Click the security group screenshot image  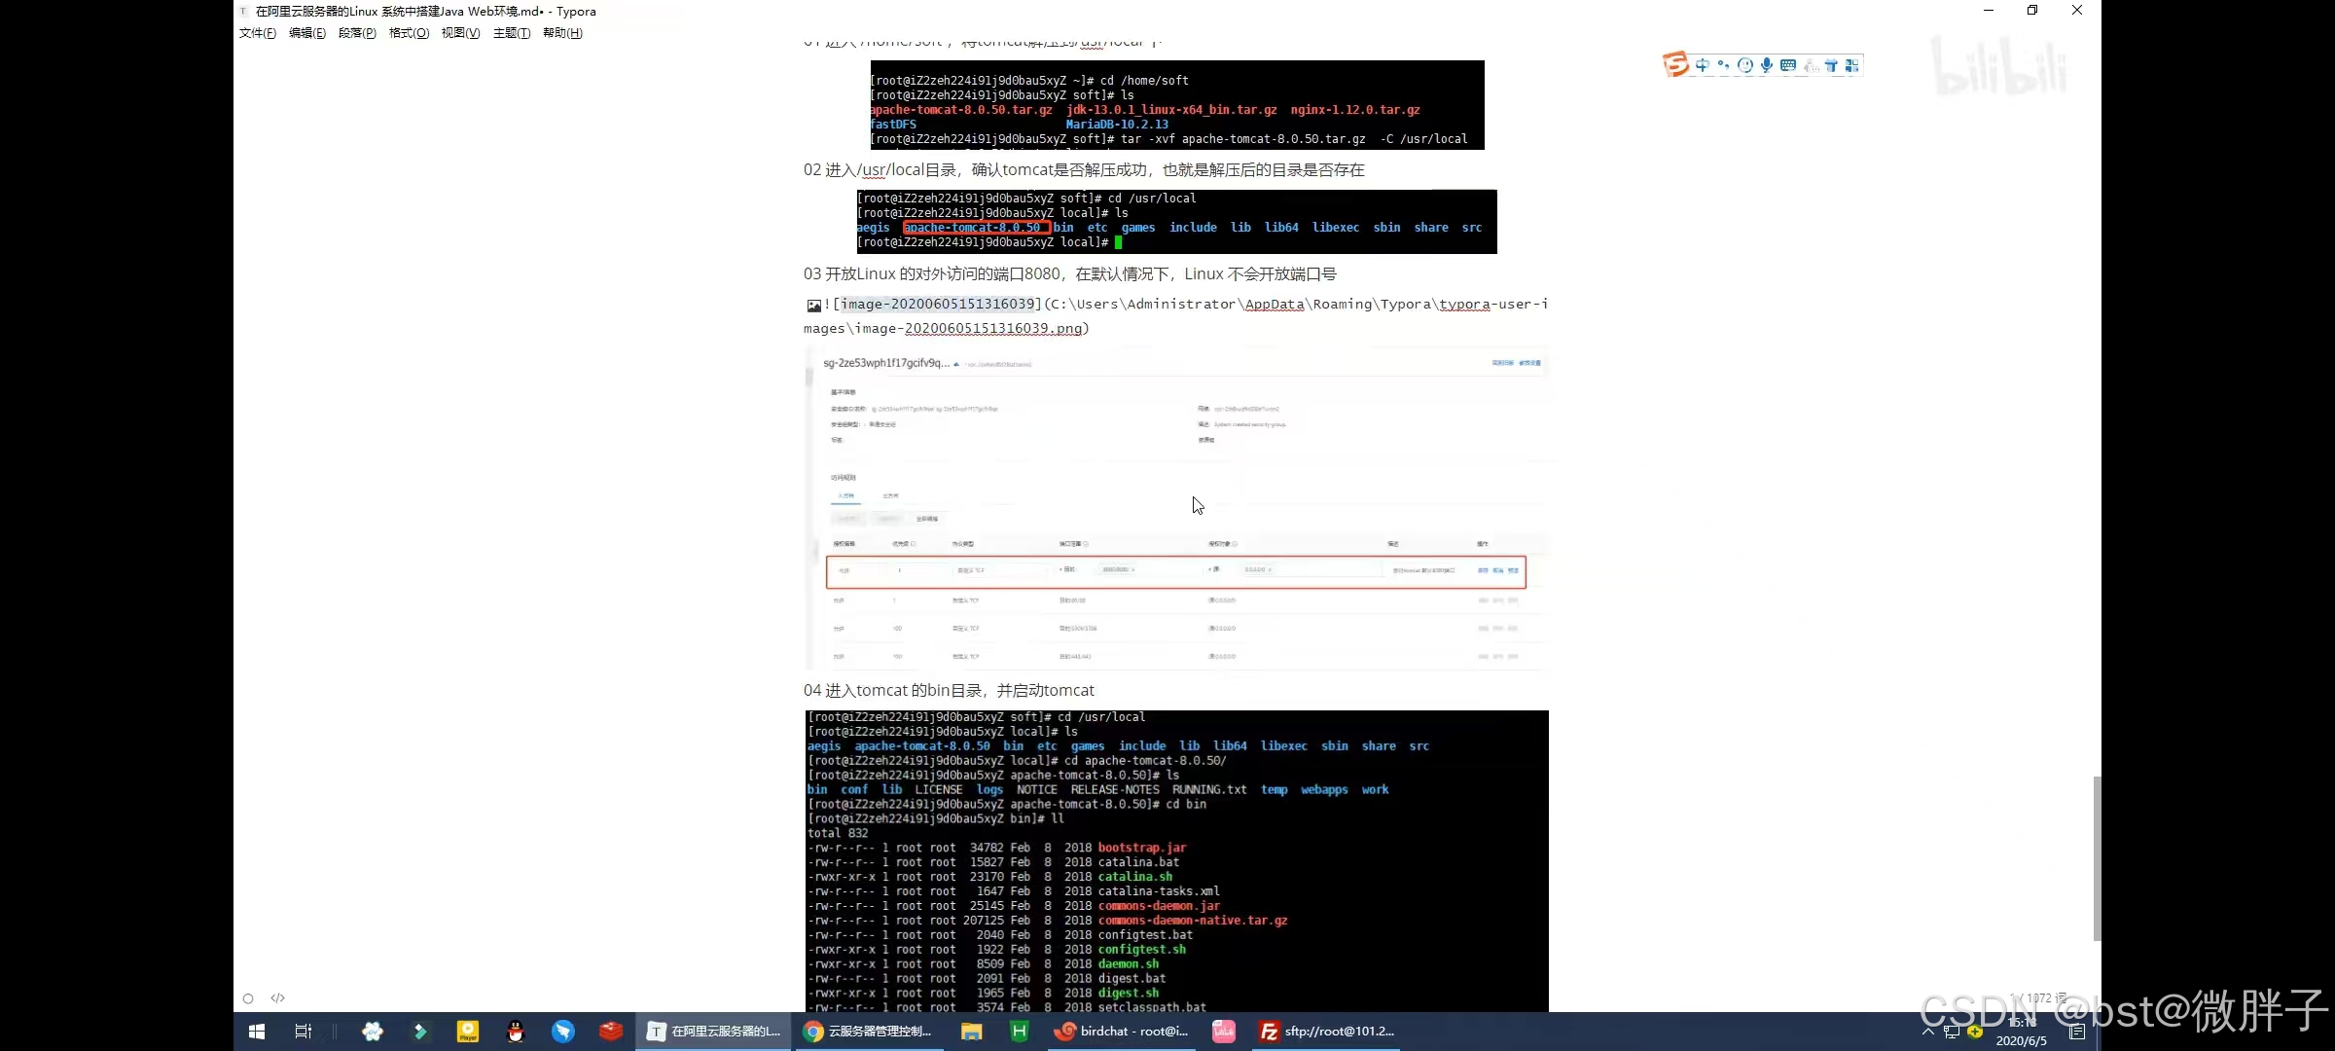(x=1175, y=507)
